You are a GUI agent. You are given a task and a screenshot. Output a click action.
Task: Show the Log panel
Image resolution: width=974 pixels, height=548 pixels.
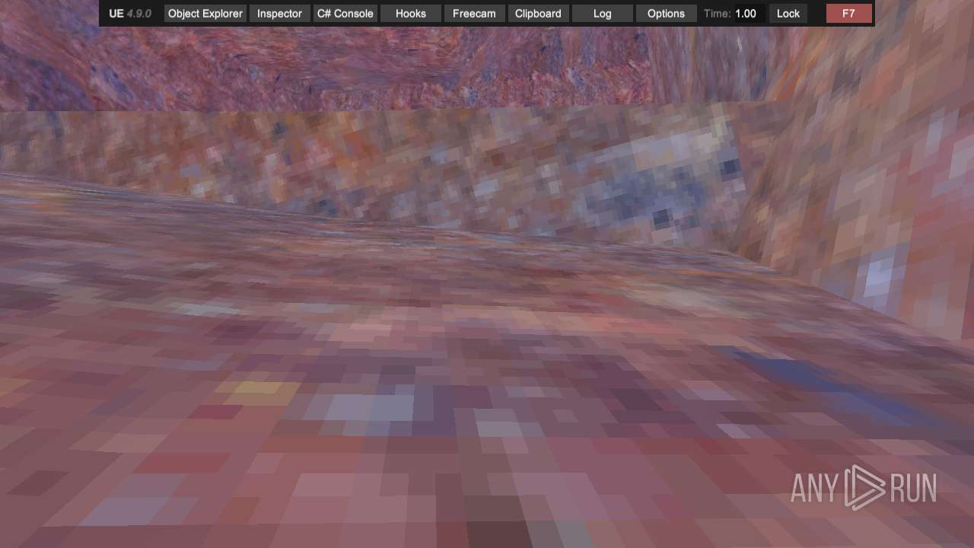[x=602, y=14]
